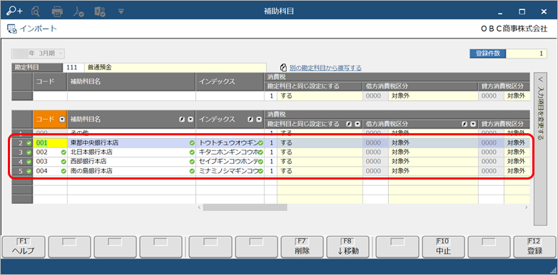Click the import table icon beside インポート
Image resolution: width=558 pixels, height=275 pixels.
click(x=11, y=28)
